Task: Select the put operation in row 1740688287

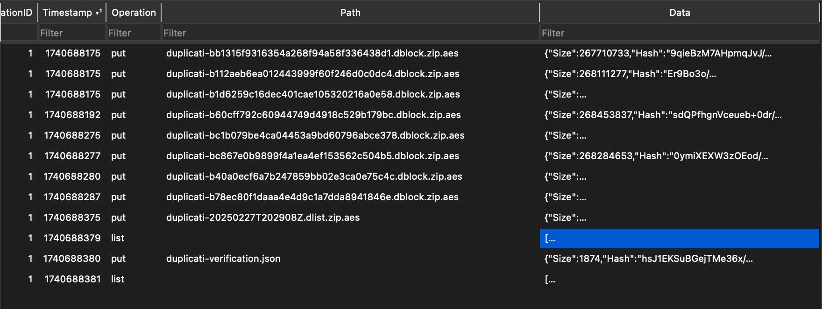Action: click(x=118, y=197)
